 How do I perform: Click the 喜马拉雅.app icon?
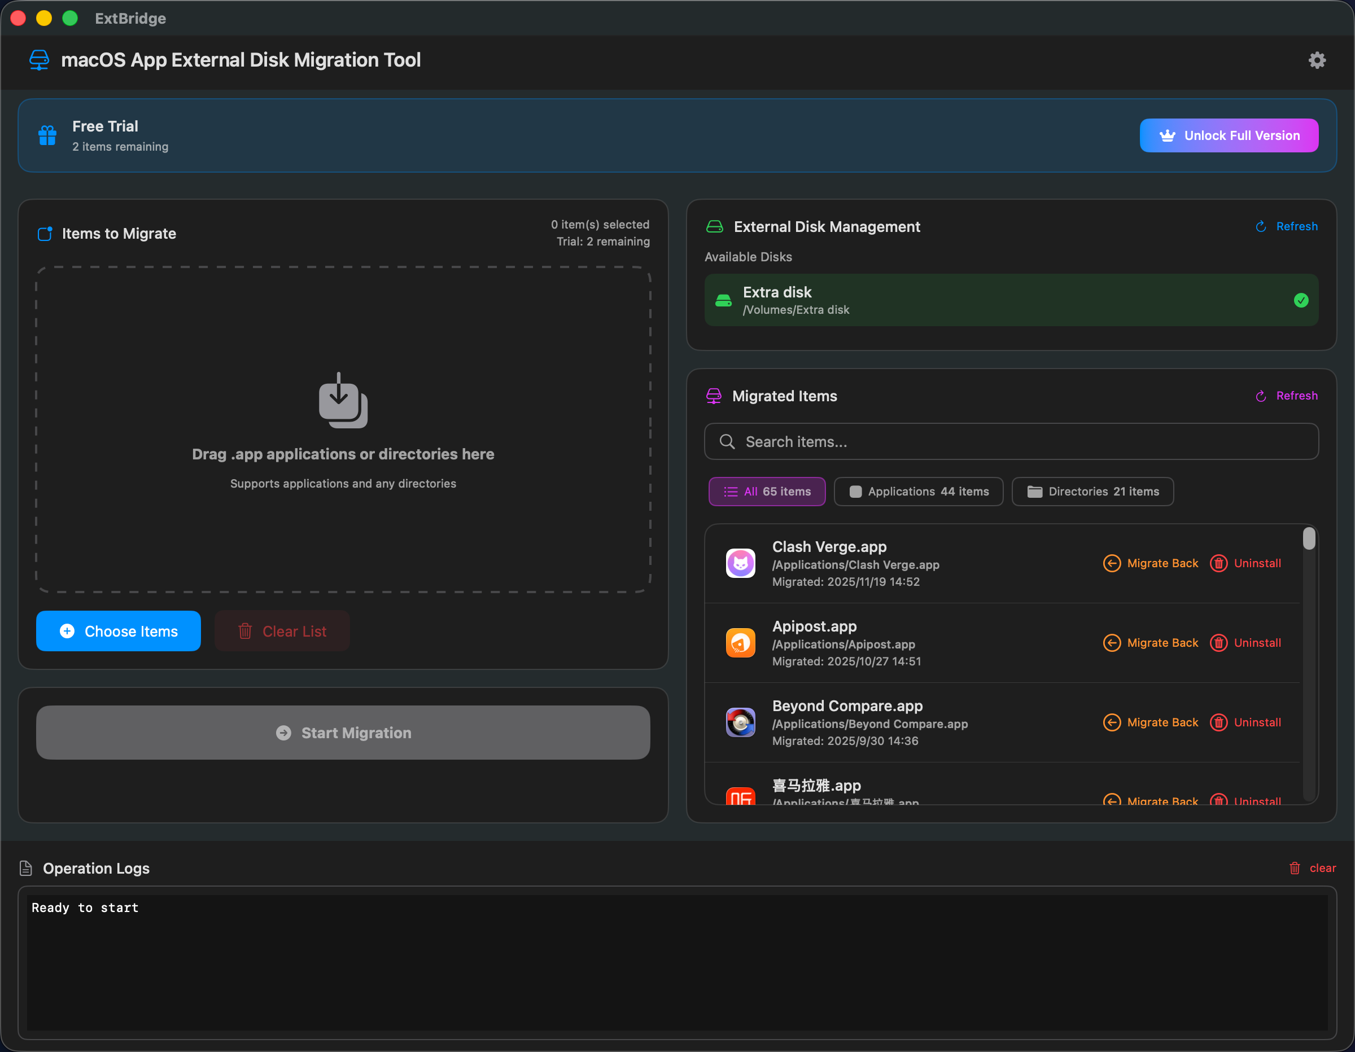(x=740, y=796)
